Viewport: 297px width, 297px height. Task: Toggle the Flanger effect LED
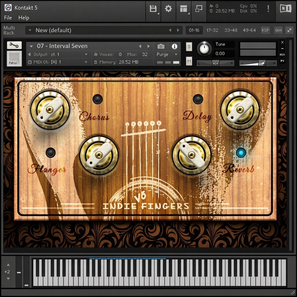tap(50, 153)
